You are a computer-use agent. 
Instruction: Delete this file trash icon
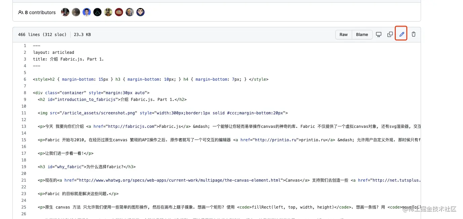click(x=414, y=34)
